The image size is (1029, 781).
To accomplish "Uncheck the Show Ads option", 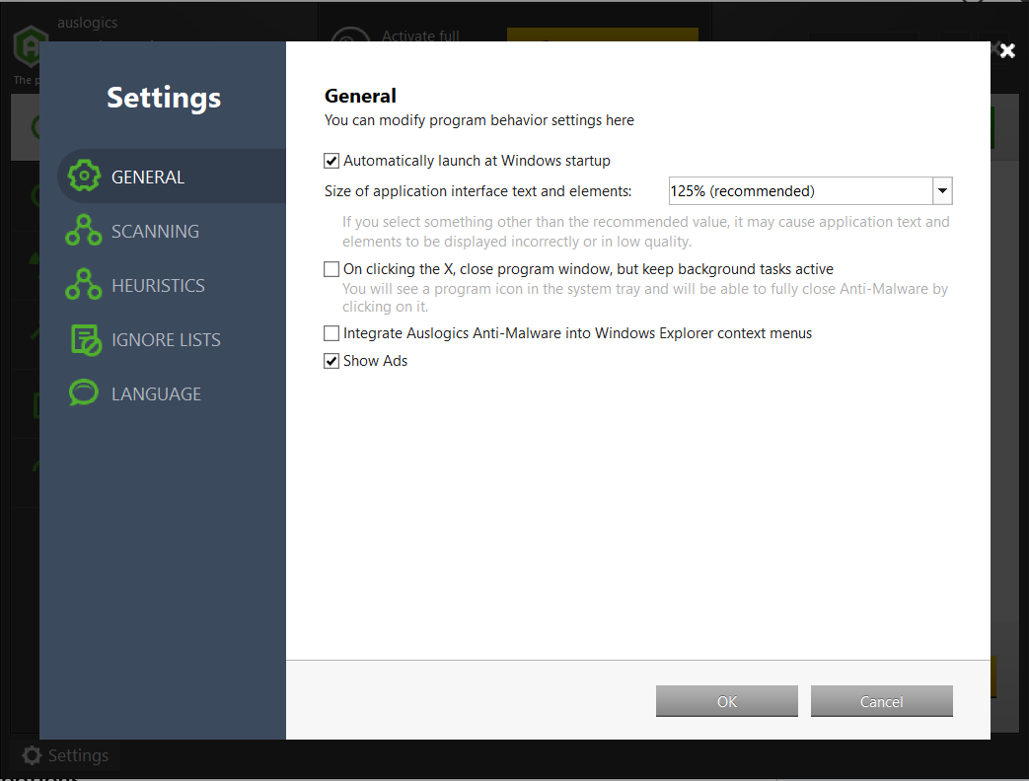I will [331, 360].
